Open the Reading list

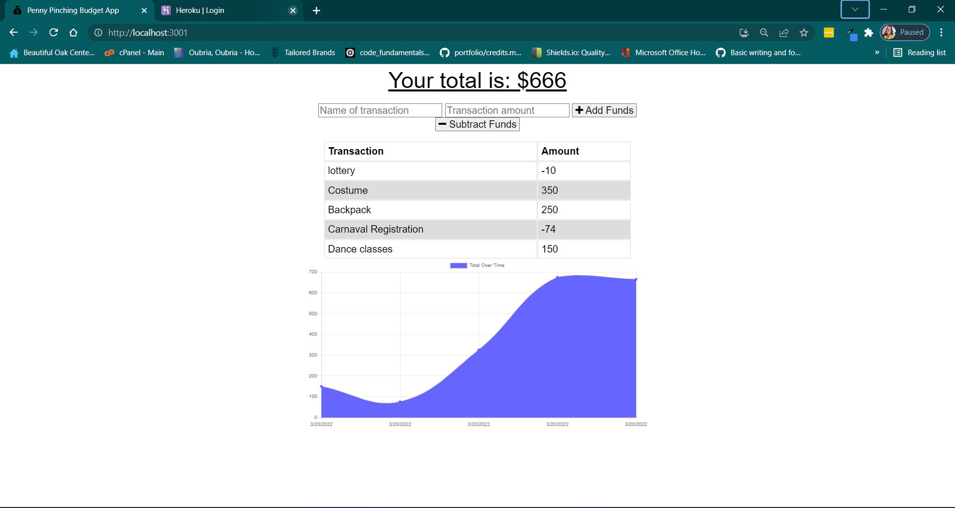click(x=919, y=52)
